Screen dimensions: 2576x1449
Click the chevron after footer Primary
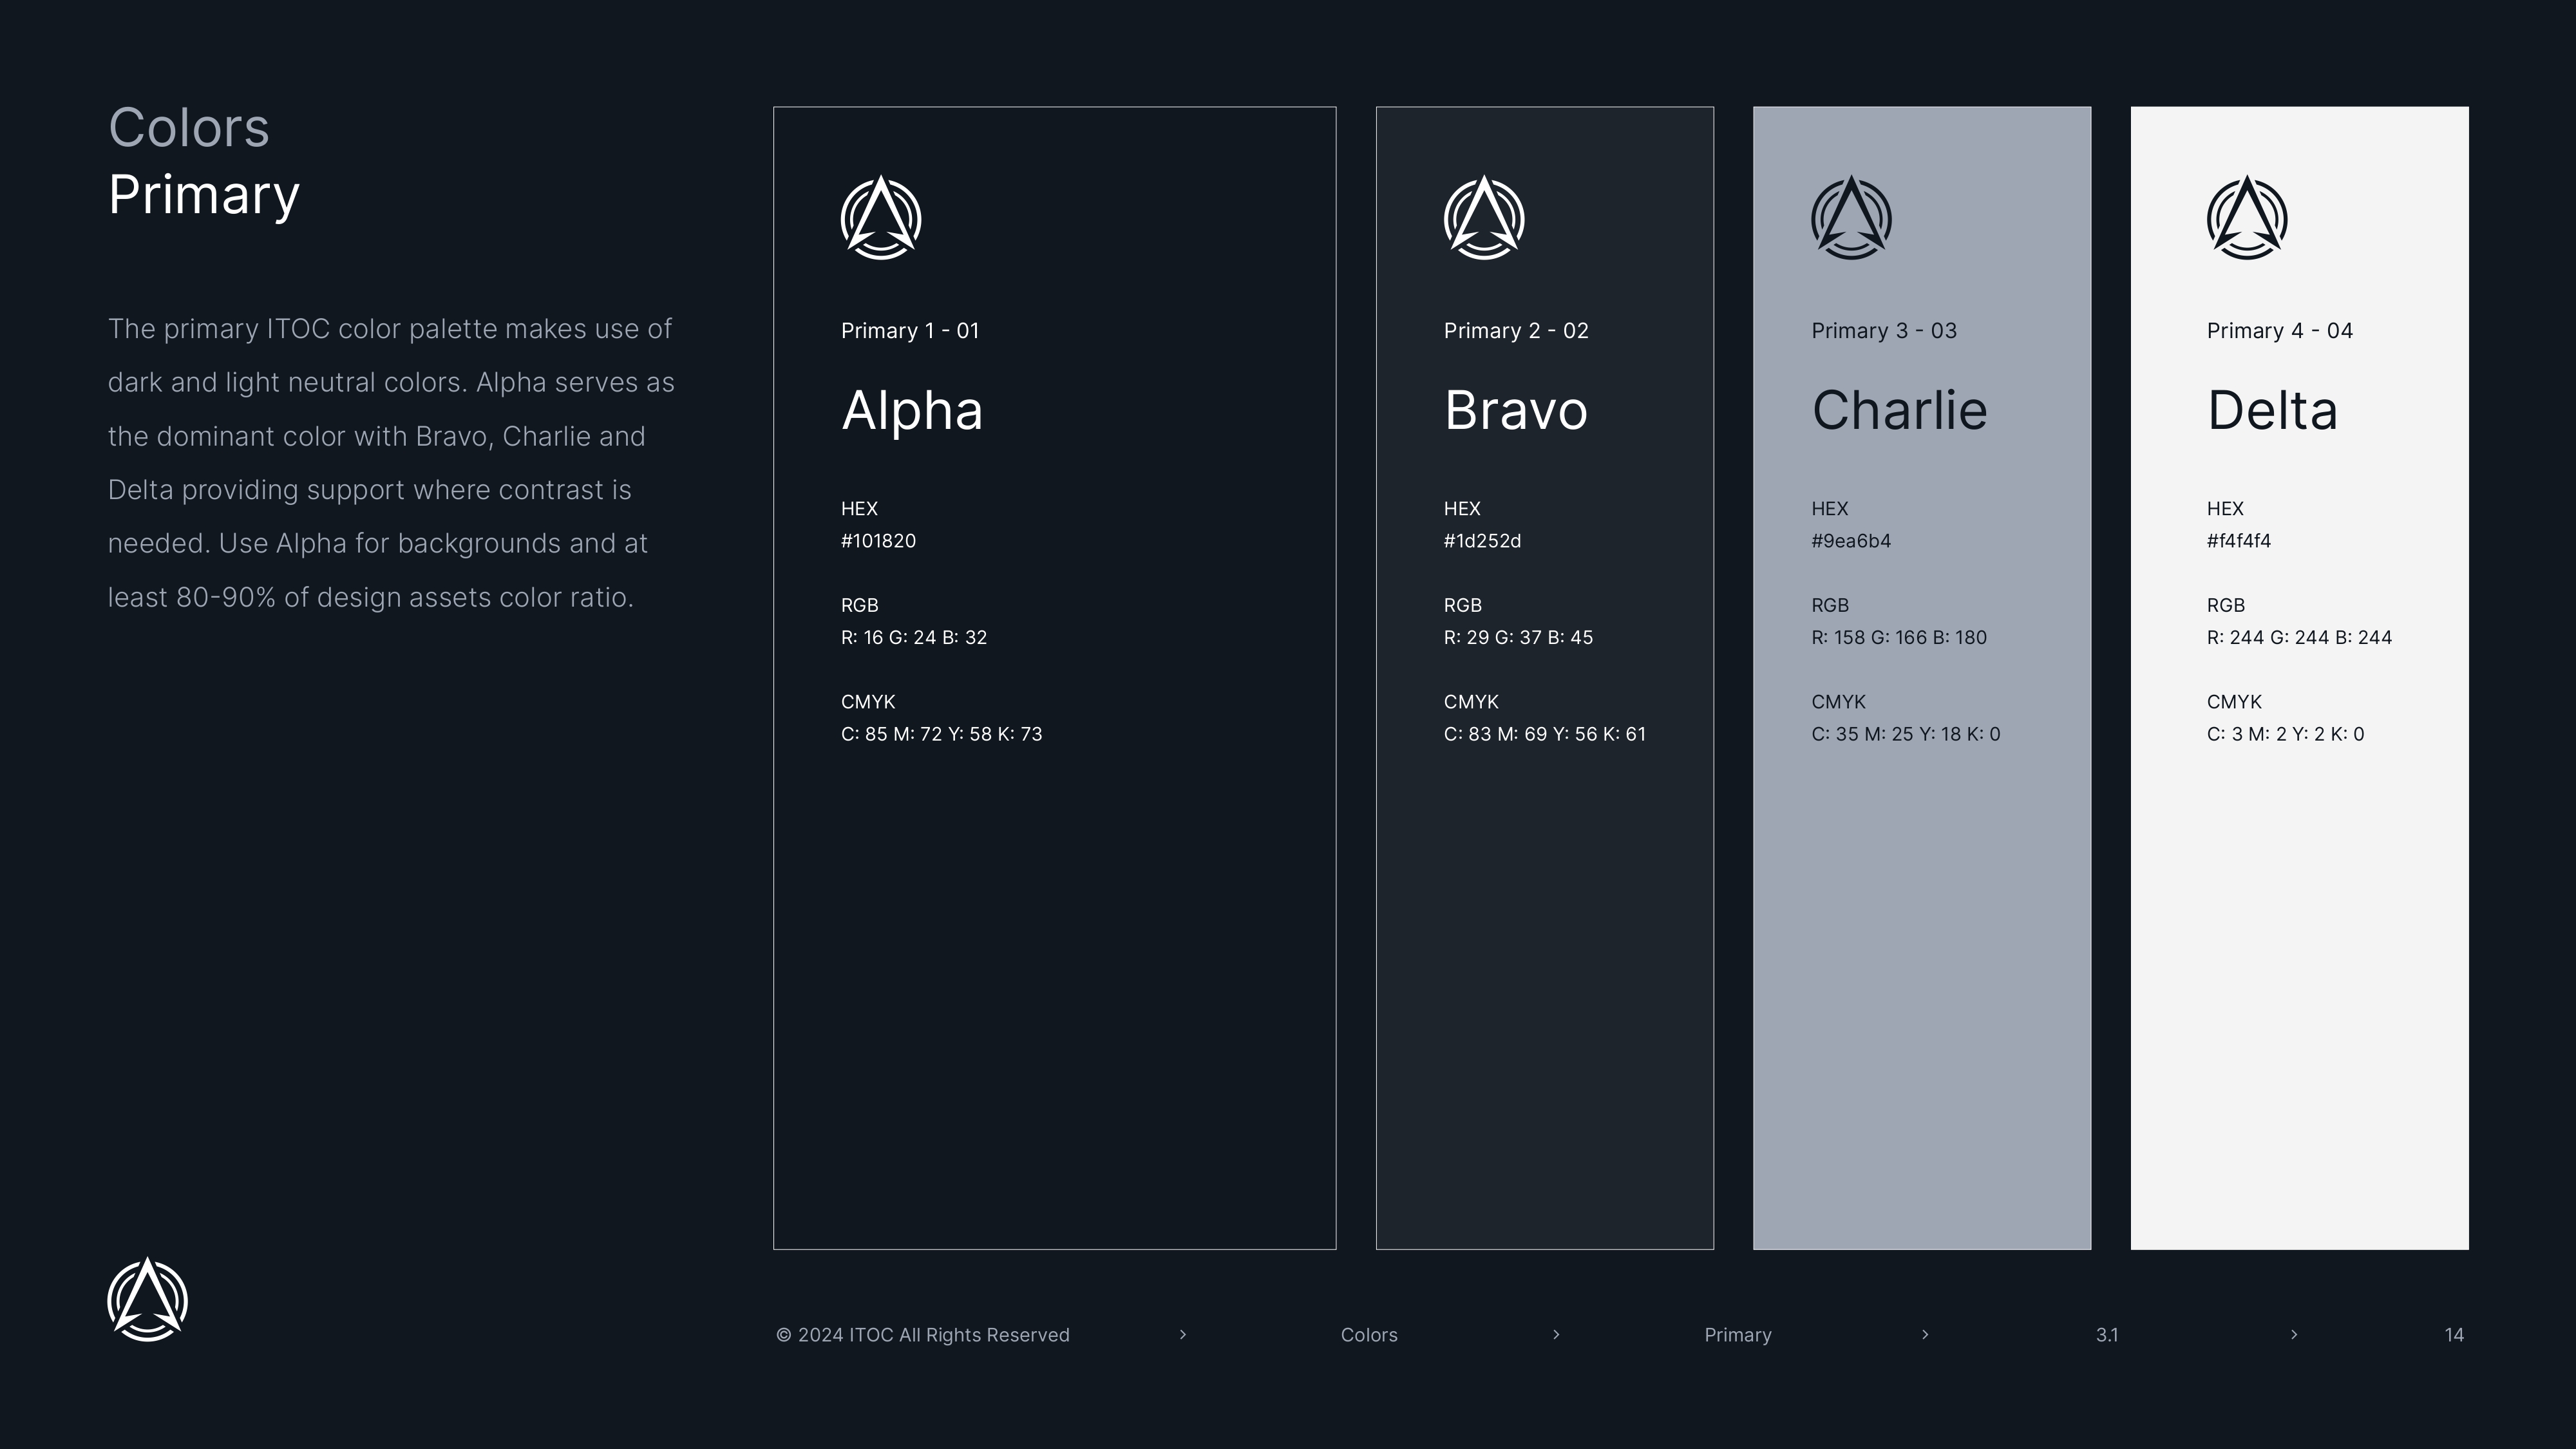(x=1925, y=1334)
